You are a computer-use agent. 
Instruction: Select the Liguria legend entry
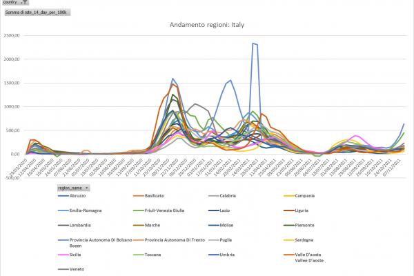tap(296, 210)
